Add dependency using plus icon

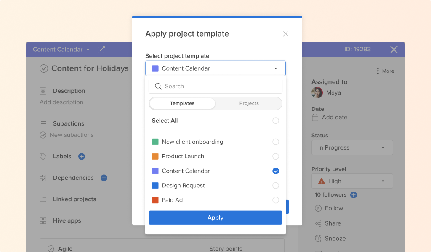tap(104, 178)
